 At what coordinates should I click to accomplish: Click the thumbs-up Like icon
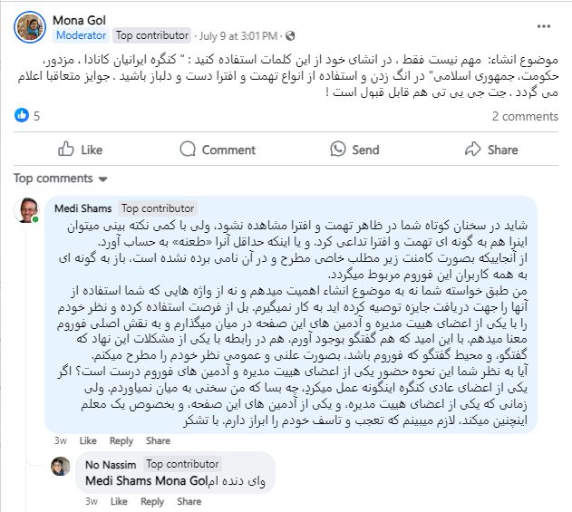[x=66, y=150]
